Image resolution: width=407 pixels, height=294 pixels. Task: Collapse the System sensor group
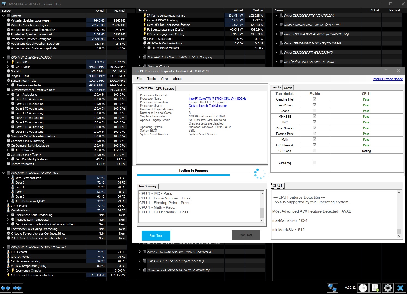pyautogui.click(x=3, y=16)
